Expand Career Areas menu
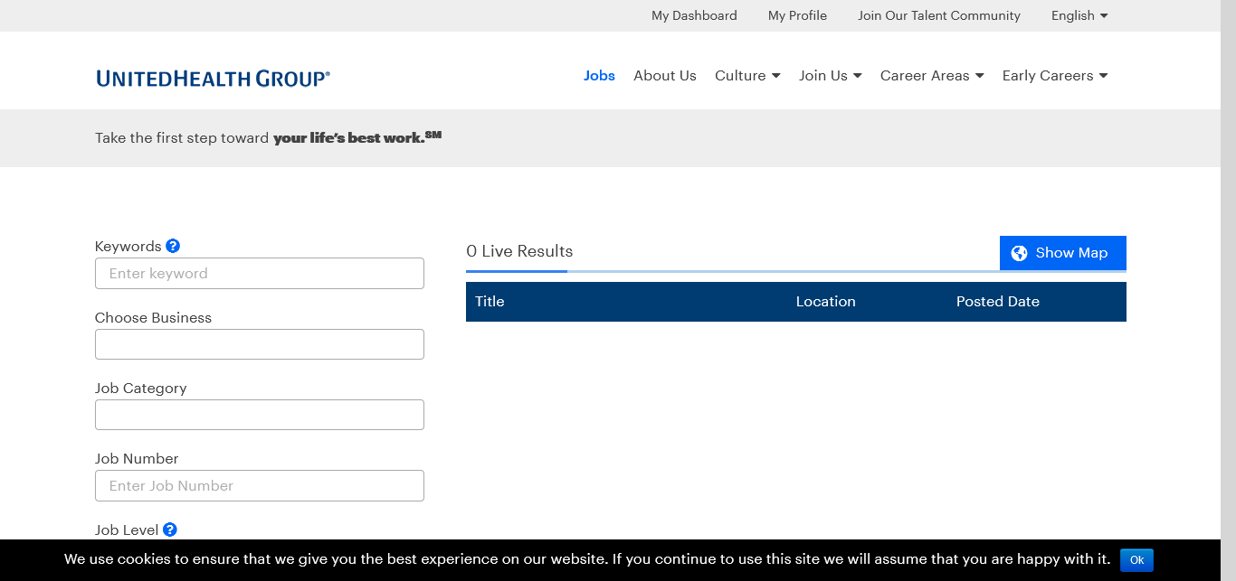This screenshot has width=1236, height=581. (x=932, y=76)
